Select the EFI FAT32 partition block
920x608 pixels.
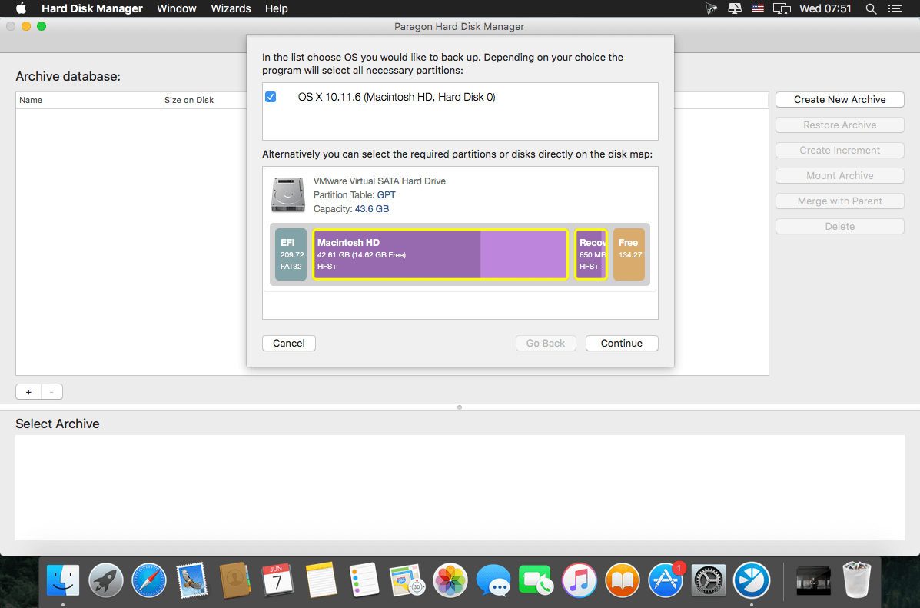(x=291, y=254)
